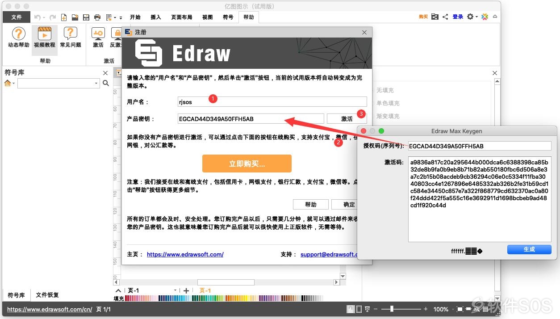Open the team share folder icon
The width and height of the screenshot is (560, 319).
[x=435, y=17]
